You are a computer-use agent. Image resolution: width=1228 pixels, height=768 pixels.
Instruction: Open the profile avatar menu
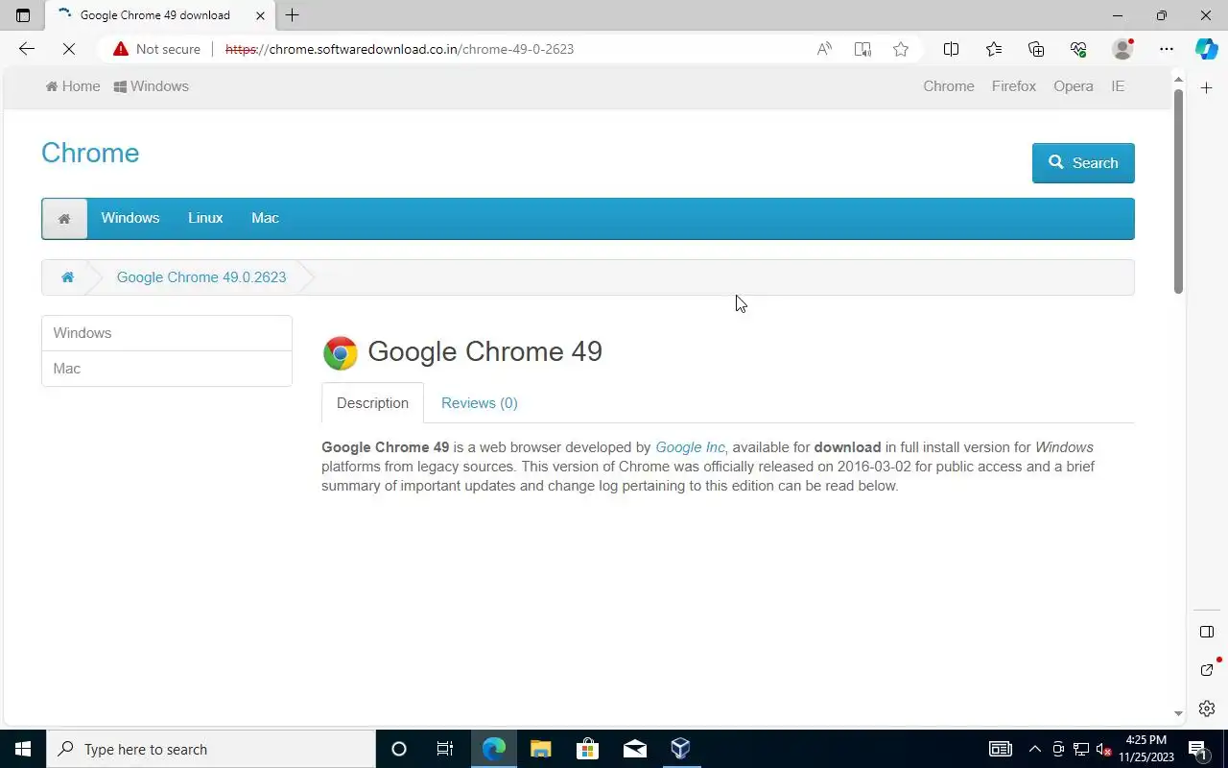1122,49
